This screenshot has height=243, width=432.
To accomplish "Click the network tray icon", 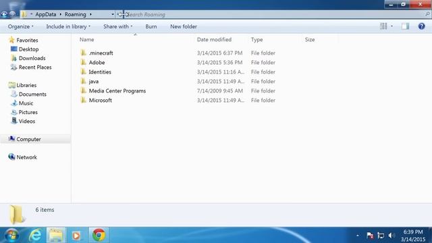I will pos(381,236).
